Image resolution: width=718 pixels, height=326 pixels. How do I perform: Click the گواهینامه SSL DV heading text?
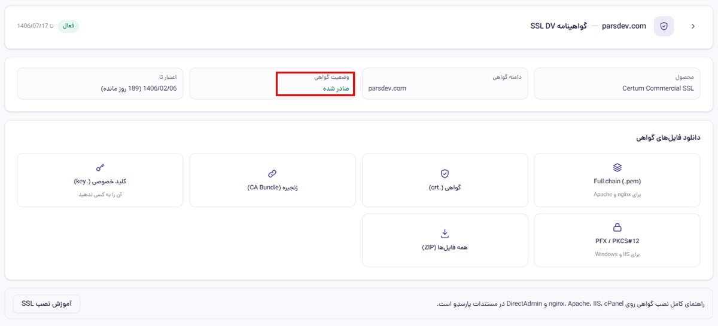tap(559, 26)
